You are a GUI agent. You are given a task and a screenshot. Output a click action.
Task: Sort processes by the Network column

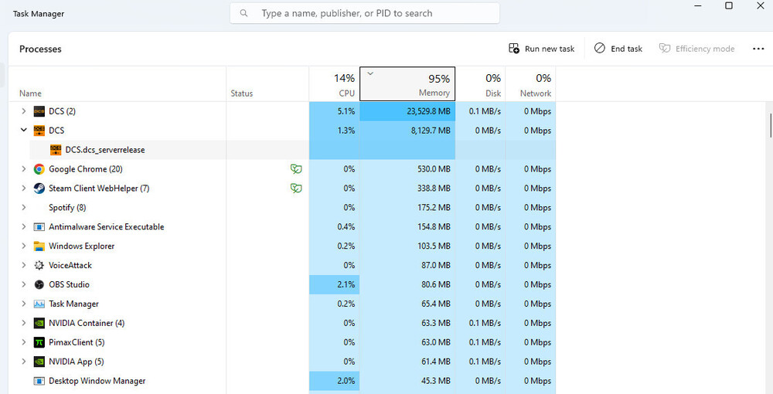[531, 85]
